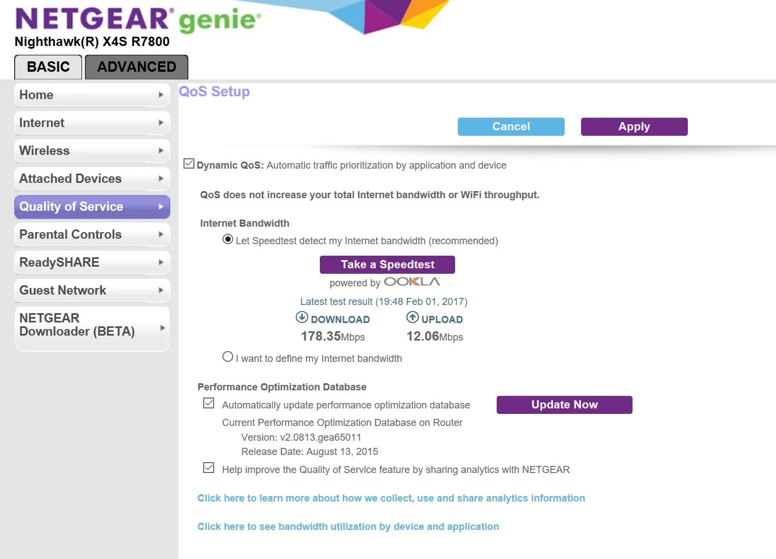Expand the Wireless menu arrow
The height and width of the screenshot is (559, 776).
pyautogui.click(x=161, y=151)
